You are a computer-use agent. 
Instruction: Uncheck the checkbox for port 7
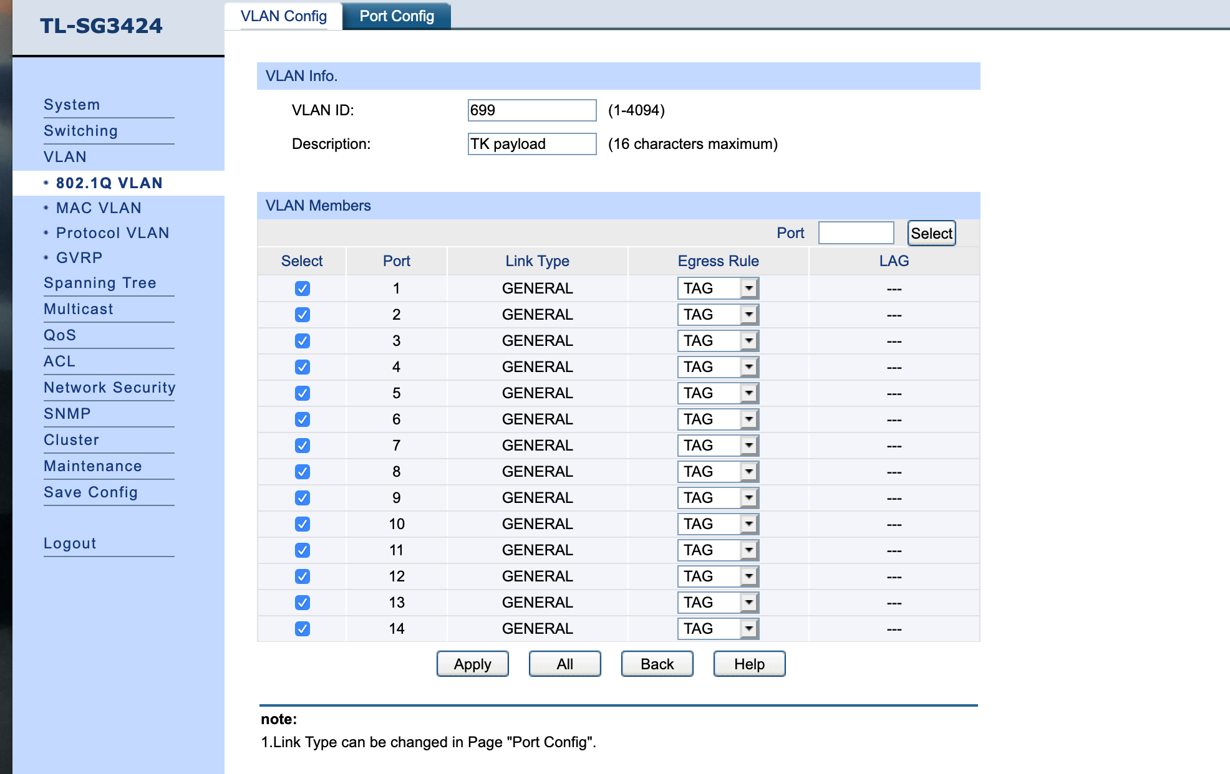pos(303,446)
